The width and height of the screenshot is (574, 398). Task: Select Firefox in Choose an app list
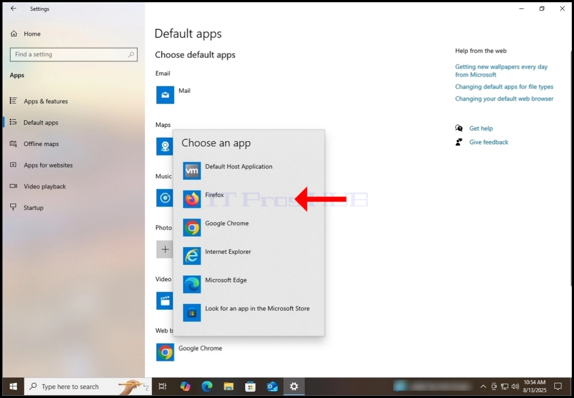point(249,199)
